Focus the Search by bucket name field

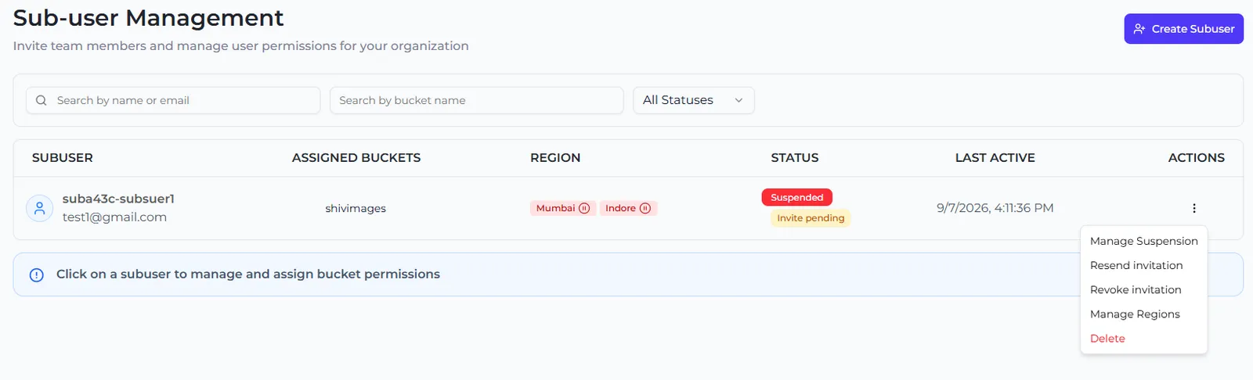click(476, 100)
